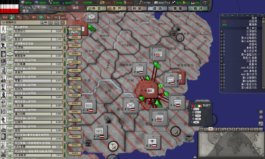265x159 pixels.
Task: Expand the 第12驱逐大队 entry in the outliner
Action: click(x=221, y=88)
